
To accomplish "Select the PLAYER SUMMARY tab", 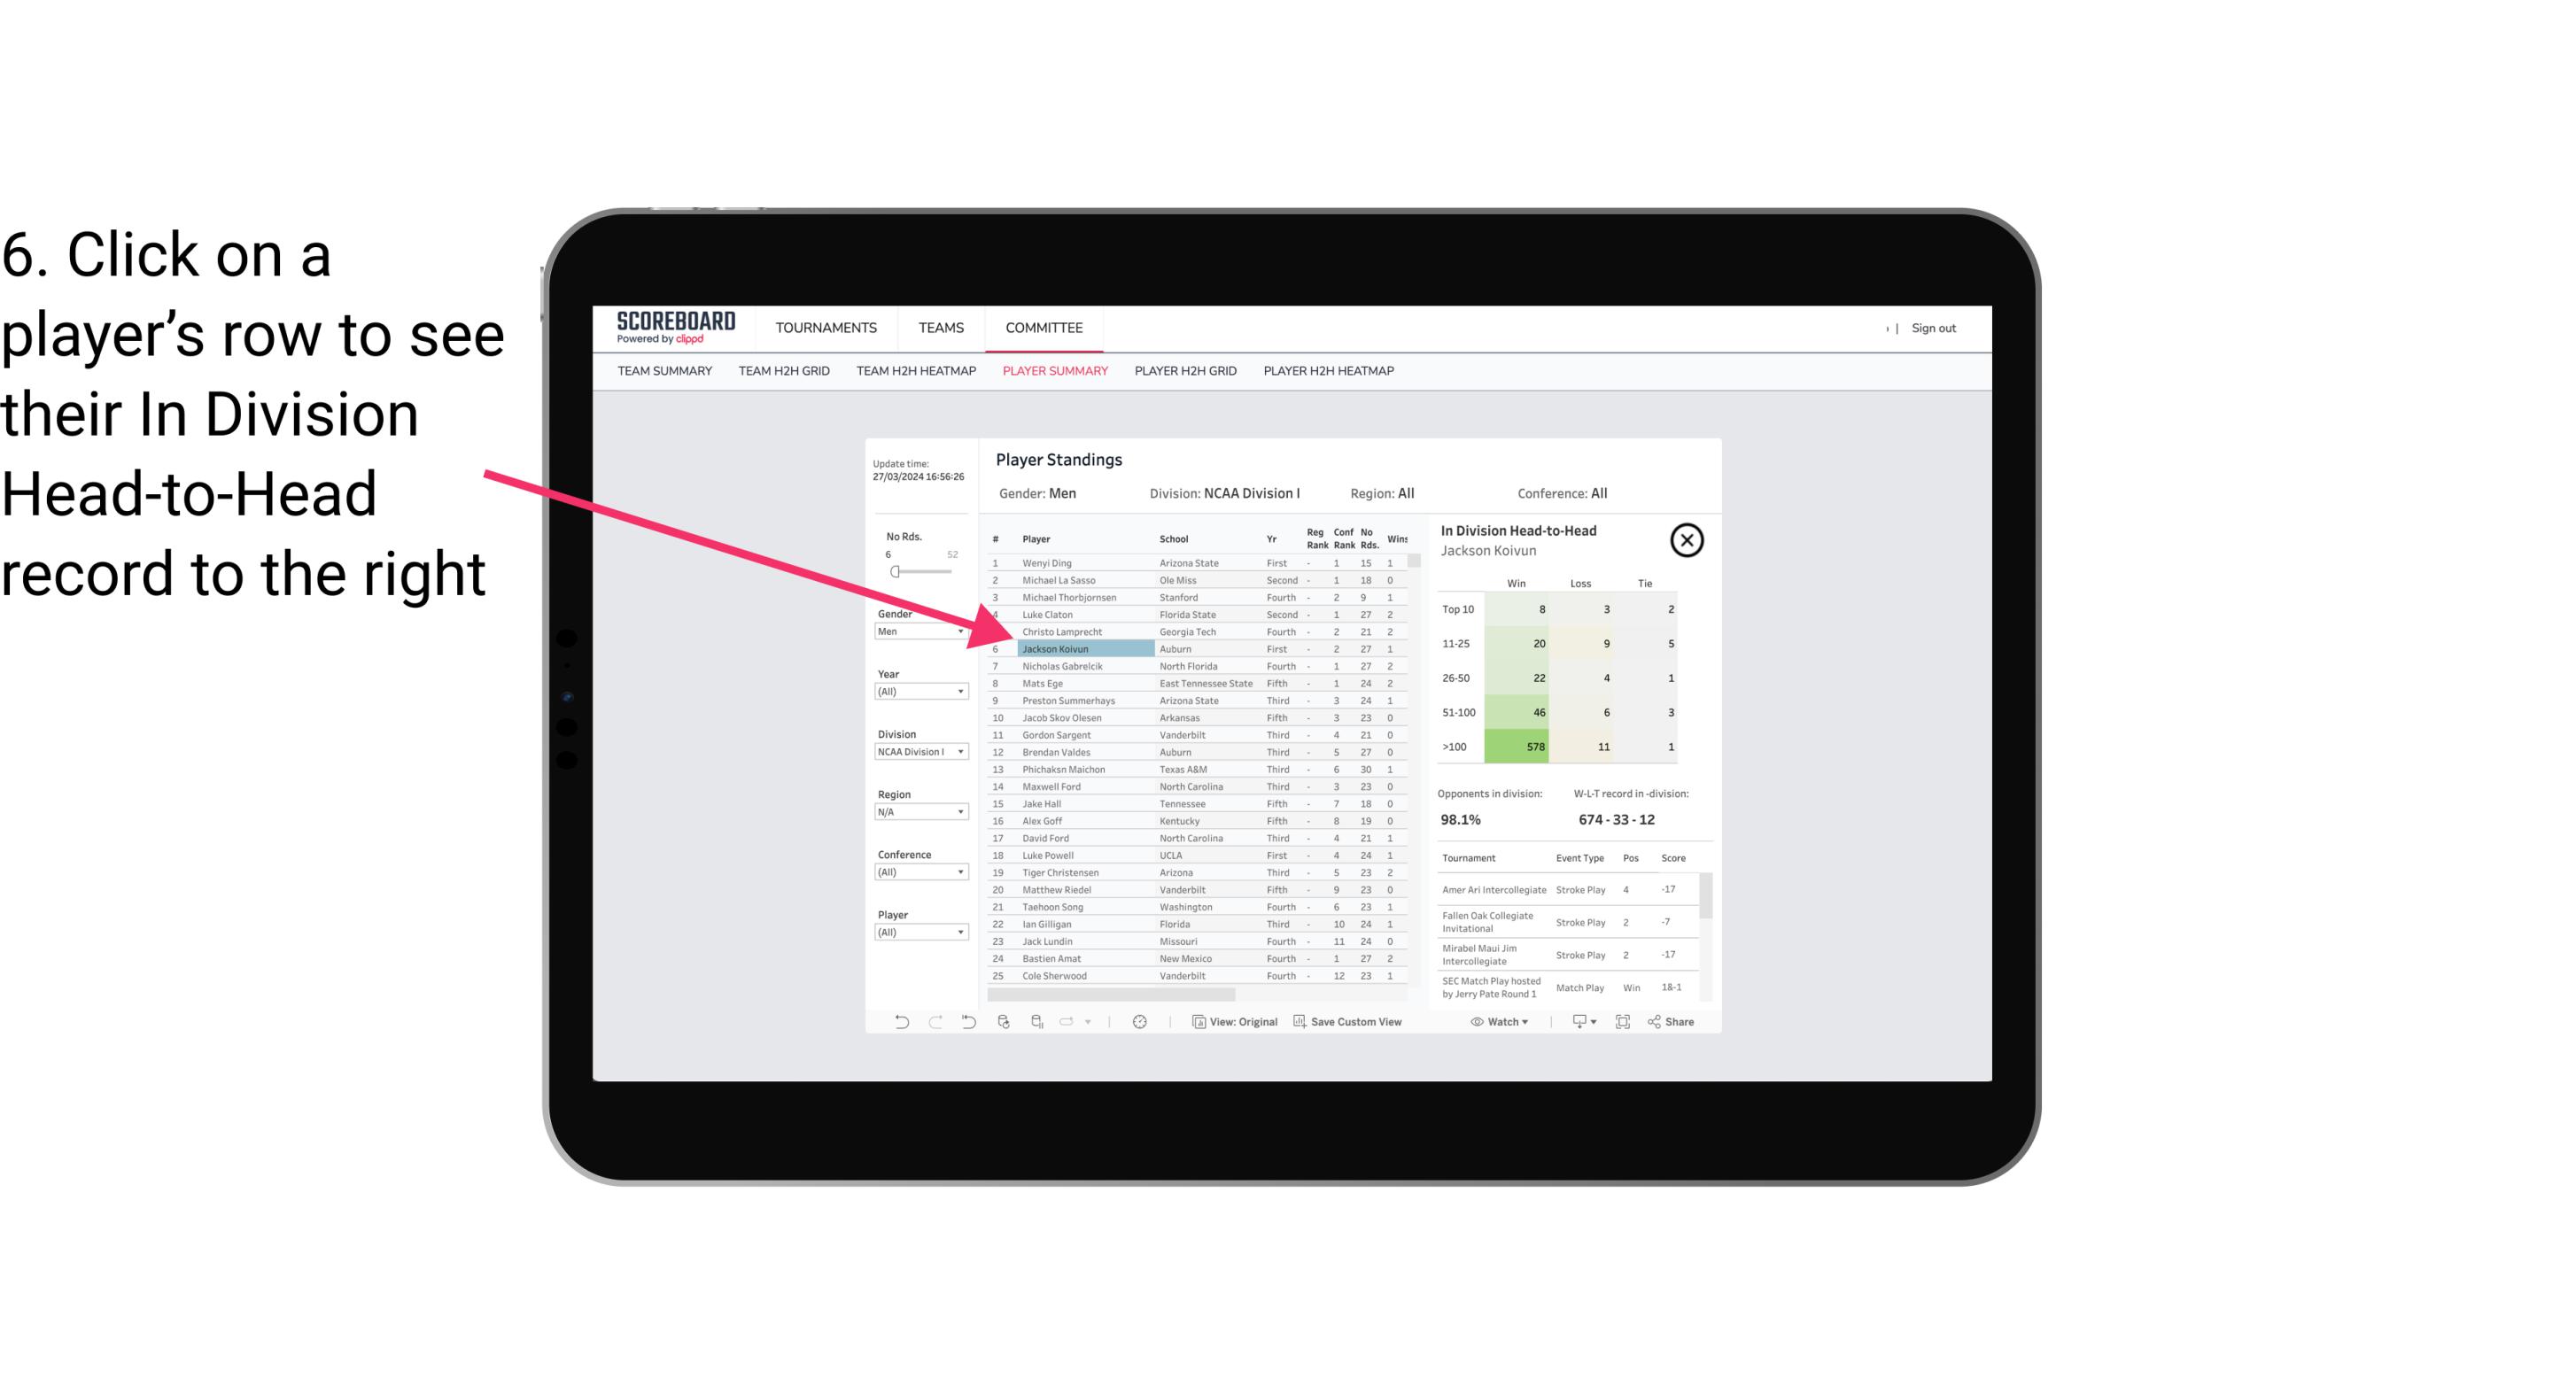I will [1053, 374].
